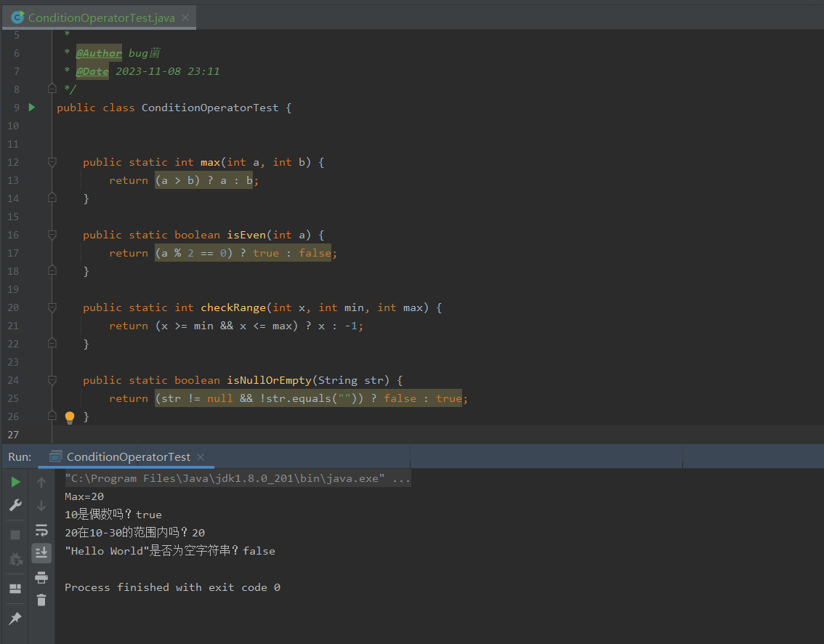The image size is (824, 644).
Task: Click highlighted expression (a > b) ? a : b
Action: point(204,180)
